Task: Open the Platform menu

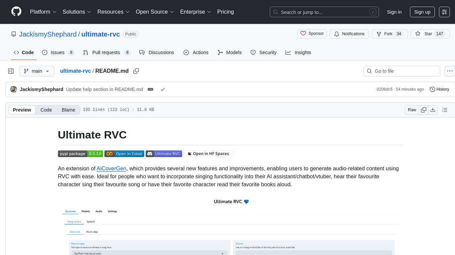Action: click(43, 12)
